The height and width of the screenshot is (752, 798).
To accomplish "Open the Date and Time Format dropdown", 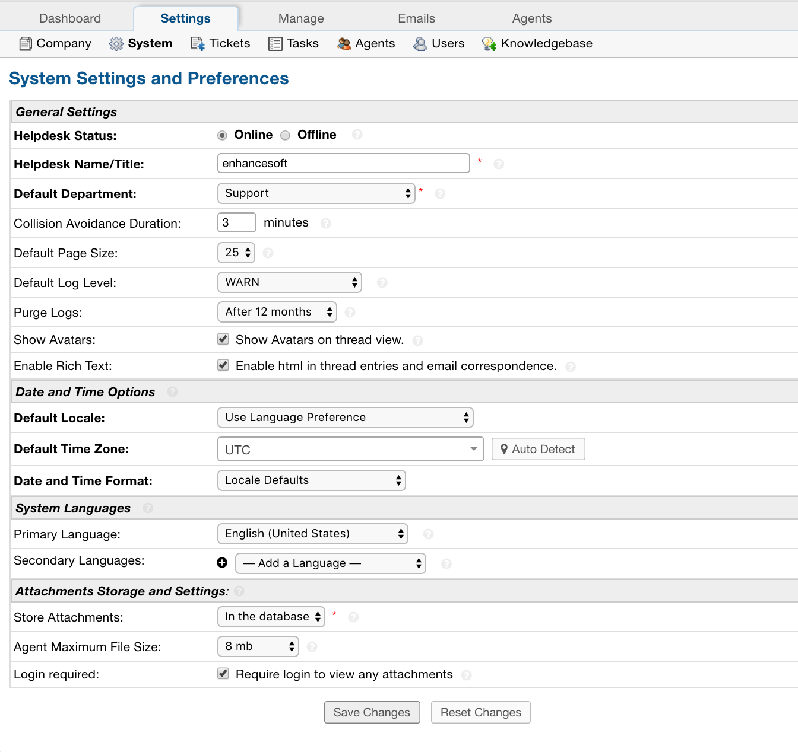I will coord(312,480).
